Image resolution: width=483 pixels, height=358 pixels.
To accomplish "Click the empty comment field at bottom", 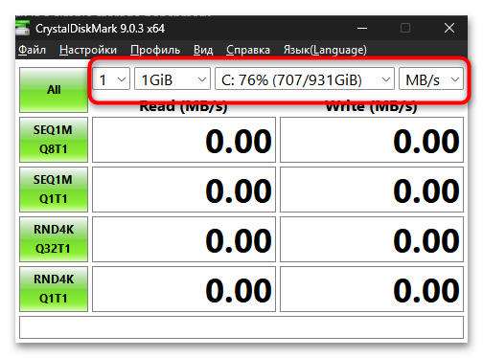I will click(241, 327).
